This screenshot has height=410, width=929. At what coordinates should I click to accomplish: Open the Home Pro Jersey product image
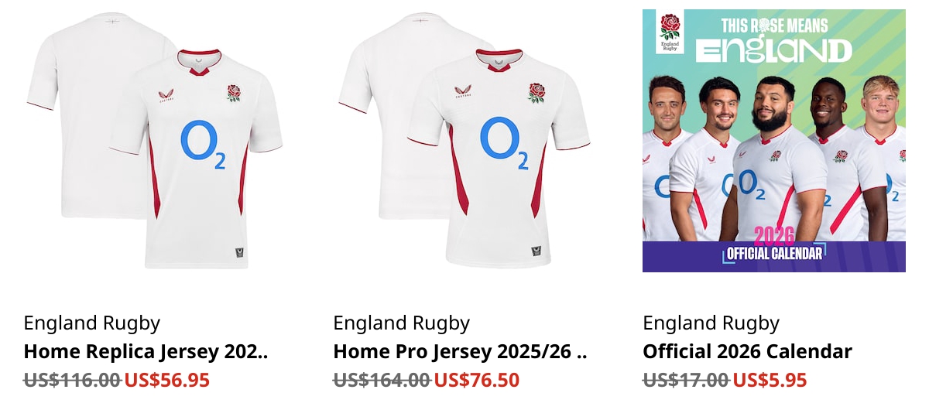tap(464, 141)
